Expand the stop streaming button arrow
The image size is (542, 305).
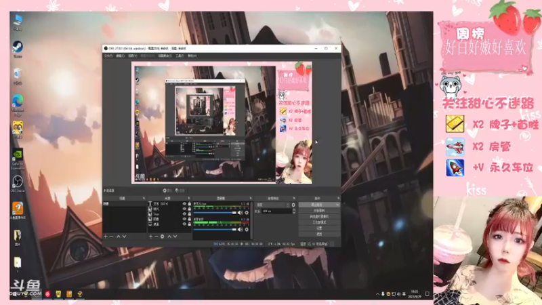click(x=337, y=205)
